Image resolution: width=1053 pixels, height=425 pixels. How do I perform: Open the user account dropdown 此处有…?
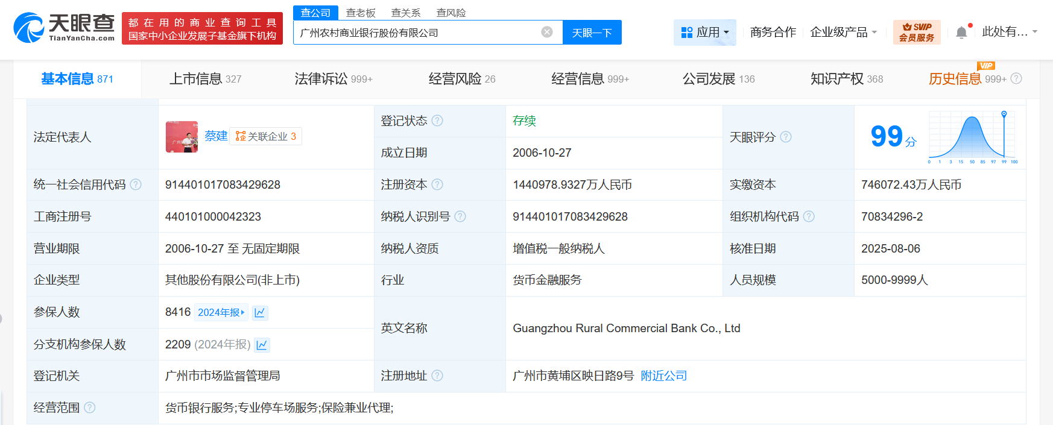click(x=1009, y=32)
